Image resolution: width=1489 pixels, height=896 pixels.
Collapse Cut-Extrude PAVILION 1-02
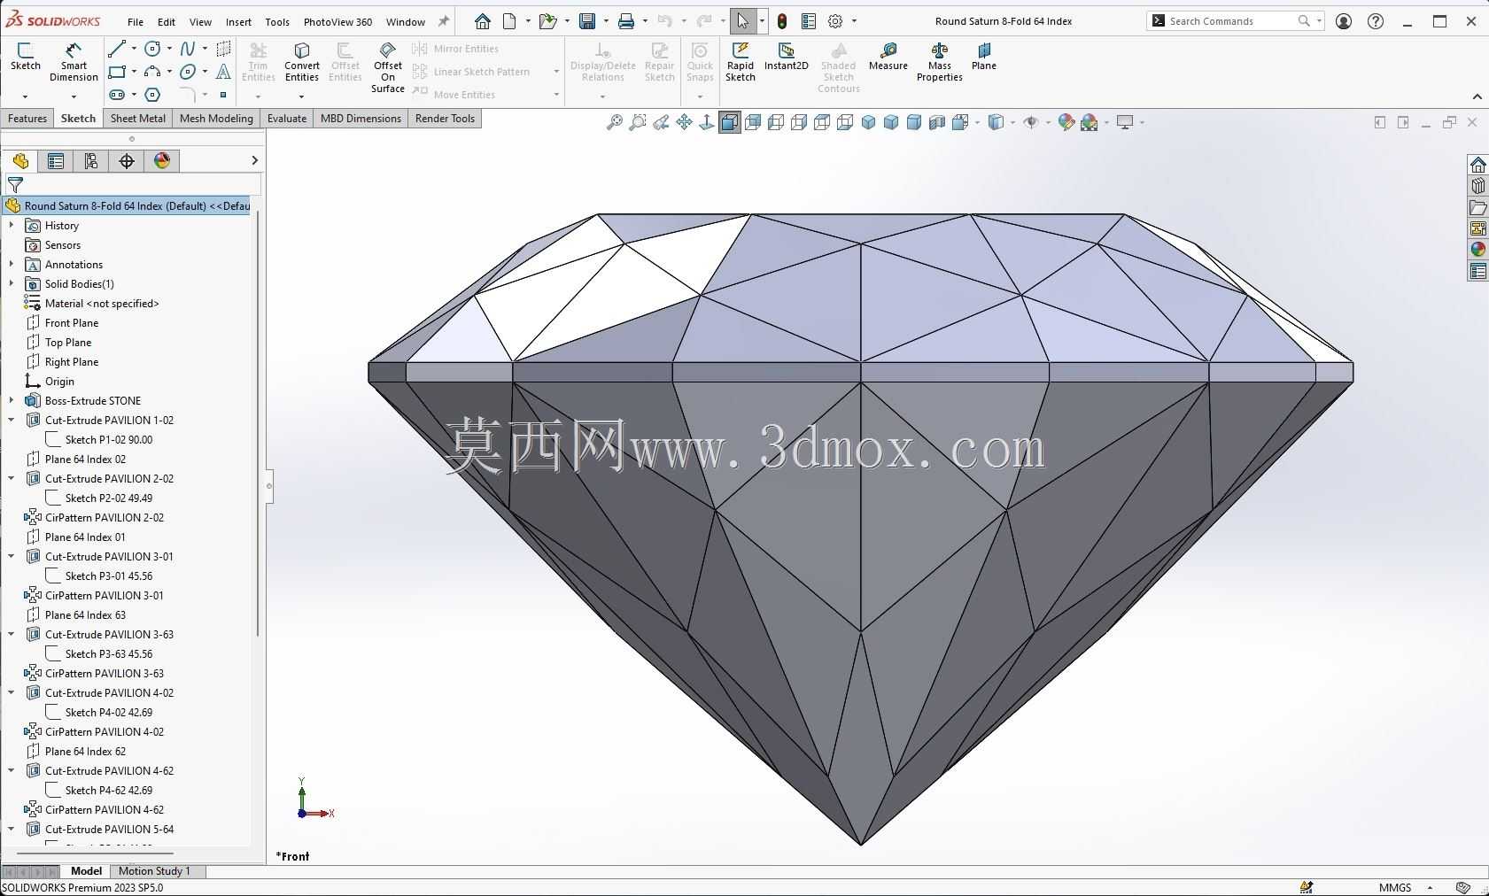coord(12,421)
